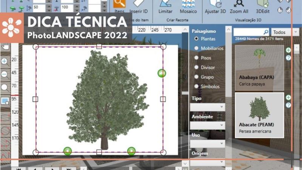This screenshot has height=170, width=302.
Task: Click the green left arrow below the tree
Action: [x=67, y=151]
